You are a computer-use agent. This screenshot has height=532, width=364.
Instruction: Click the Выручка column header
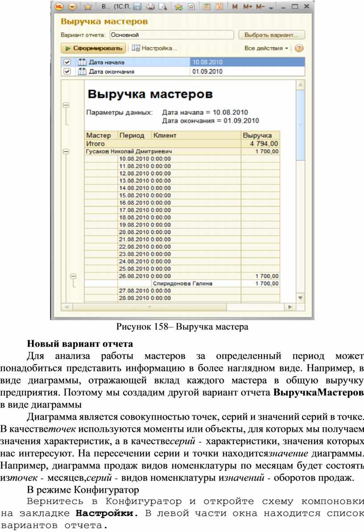pos(261,135)
